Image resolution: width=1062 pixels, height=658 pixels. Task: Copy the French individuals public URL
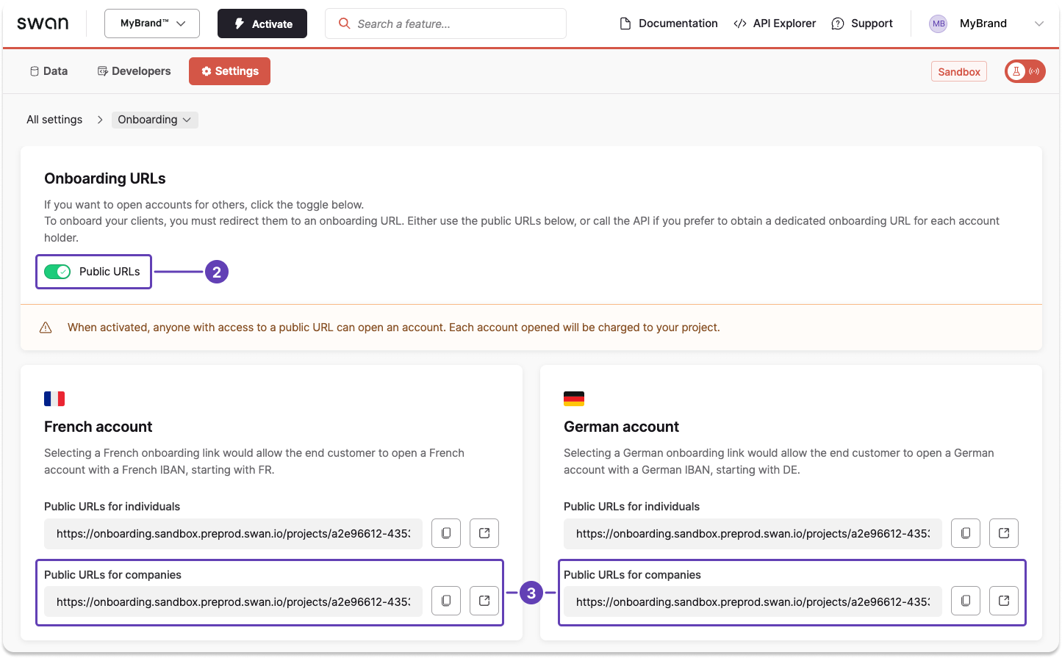(x=445, y=533)
